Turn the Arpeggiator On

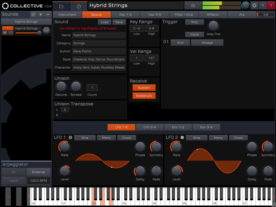coord(14,172)
